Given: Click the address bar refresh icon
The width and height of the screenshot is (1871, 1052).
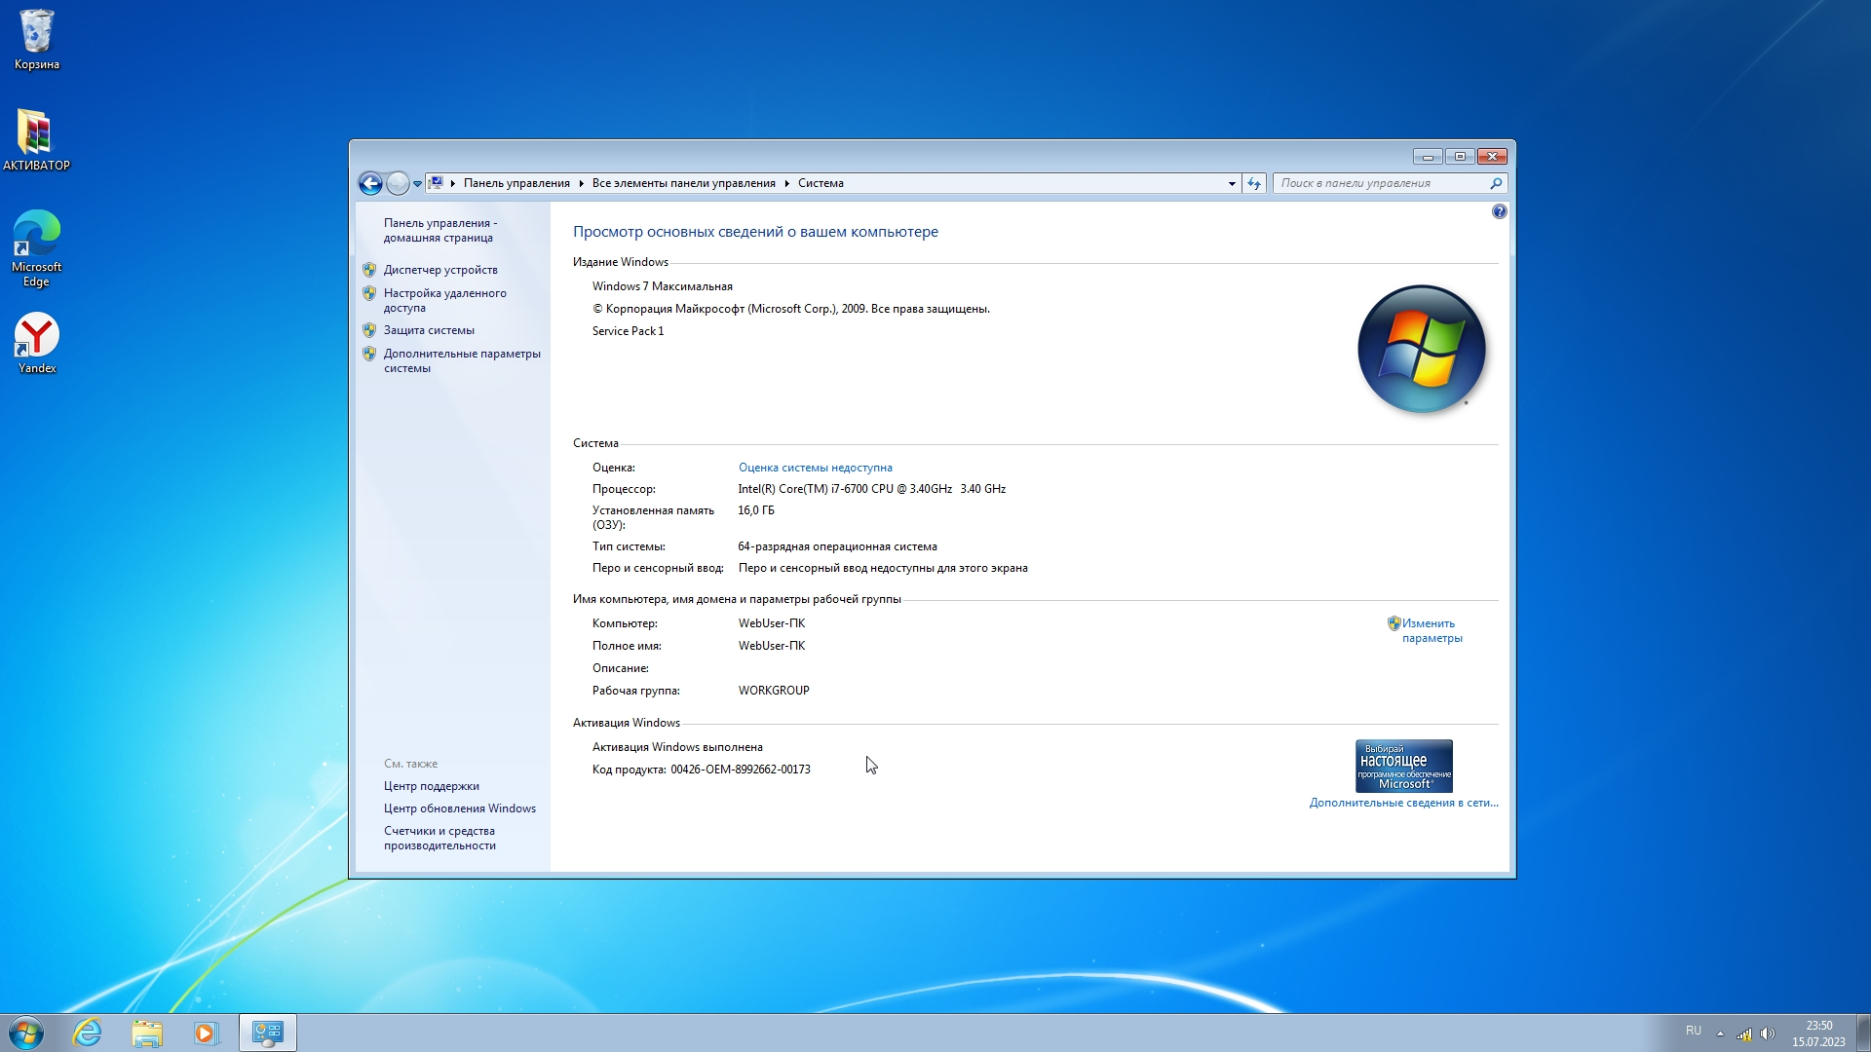Looking at the screenshot, I should click(1254, 183).
